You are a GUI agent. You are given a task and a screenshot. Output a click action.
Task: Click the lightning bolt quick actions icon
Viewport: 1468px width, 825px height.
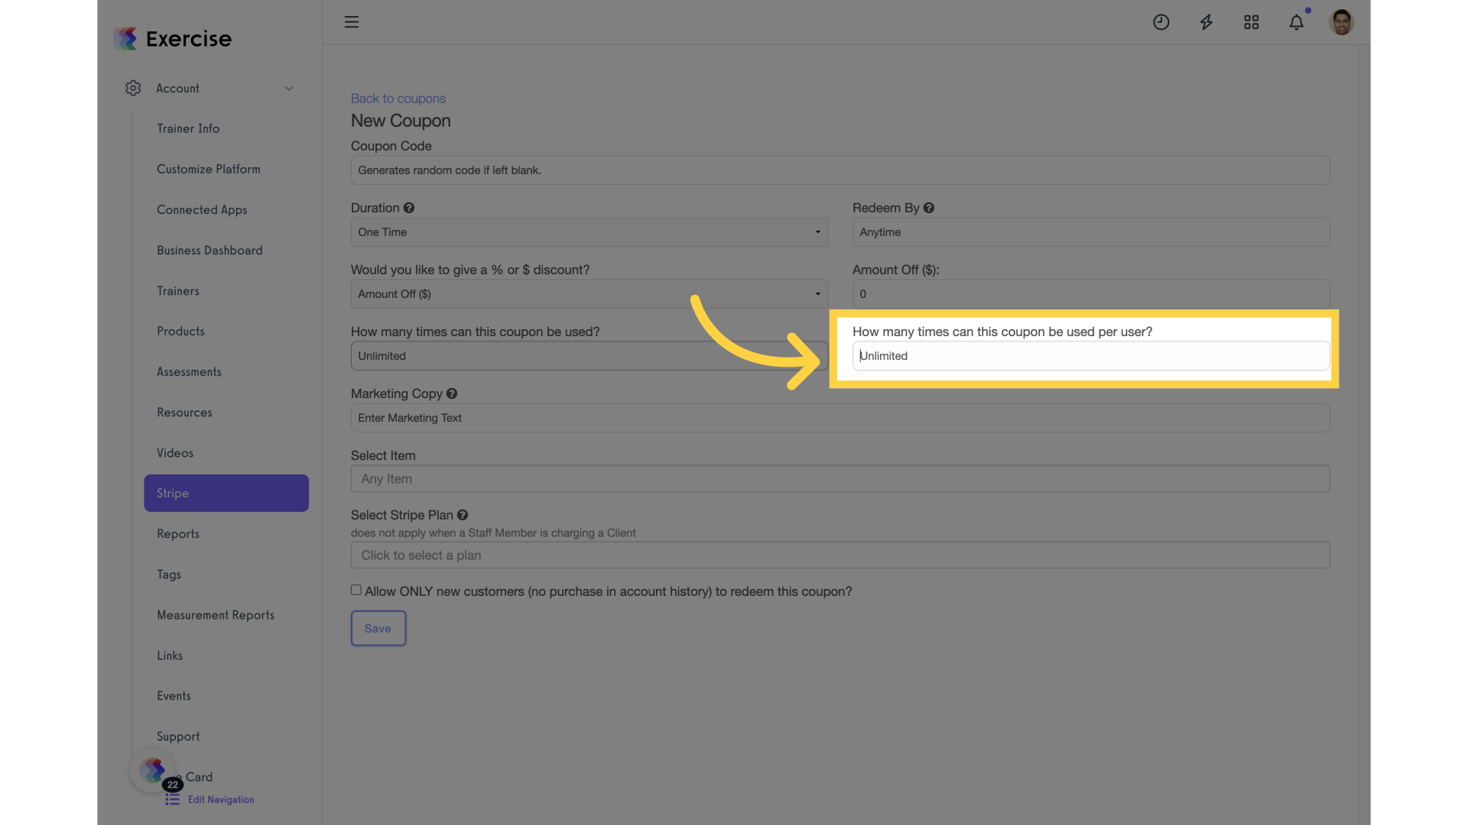tap(1207, 22)
